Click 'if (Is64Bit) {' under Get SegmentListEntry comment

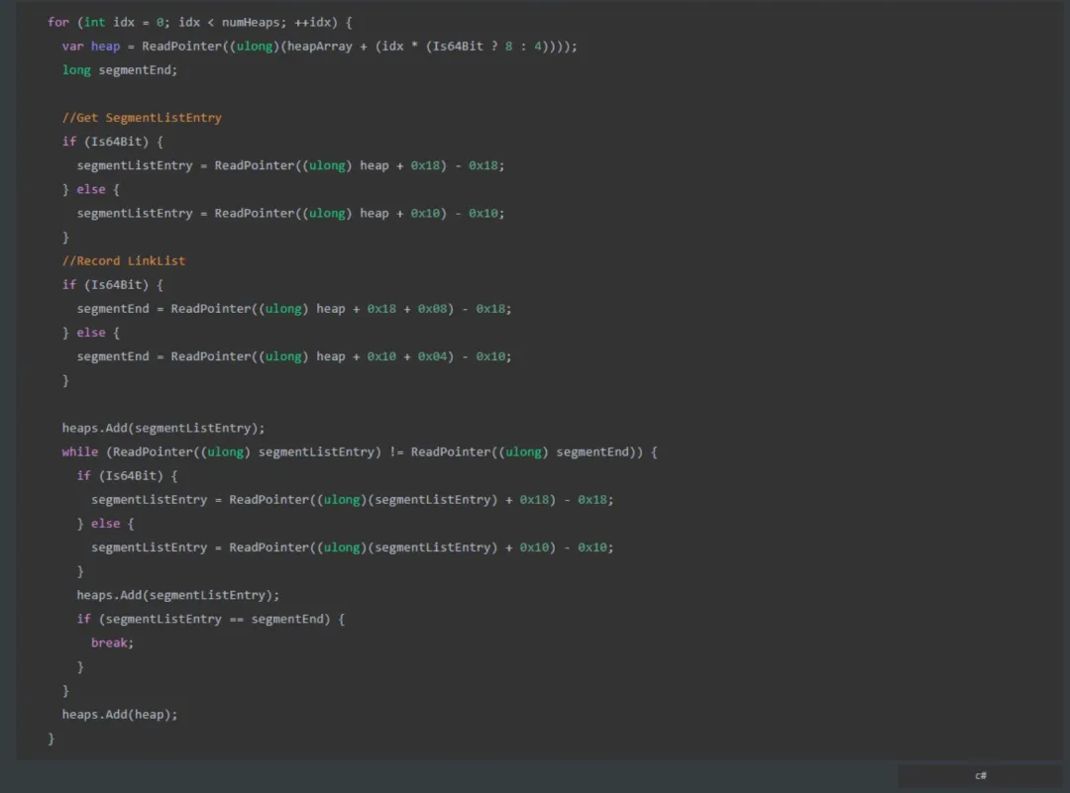[113, 142]
